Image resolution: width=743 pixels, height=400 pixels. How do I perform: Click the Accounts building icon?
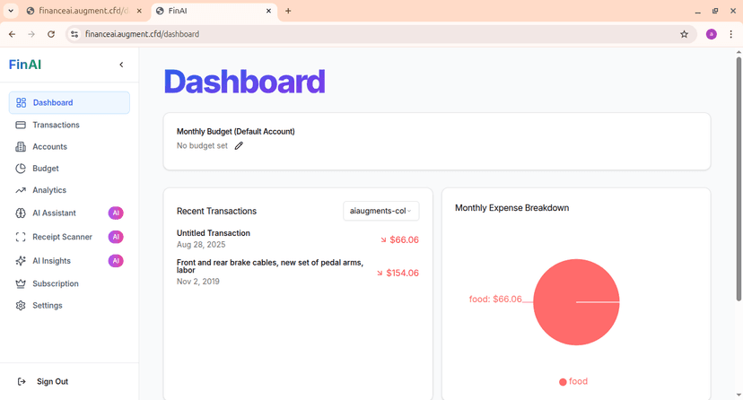(22, 147)
